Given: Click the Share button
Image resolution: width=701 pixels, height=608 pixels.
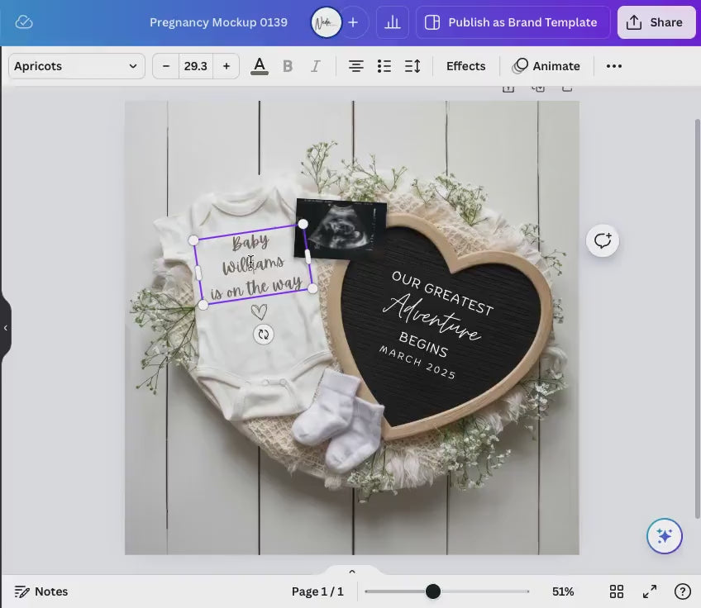Looking at the screenshot, I should pyautogui.click(x=656, y=22).
